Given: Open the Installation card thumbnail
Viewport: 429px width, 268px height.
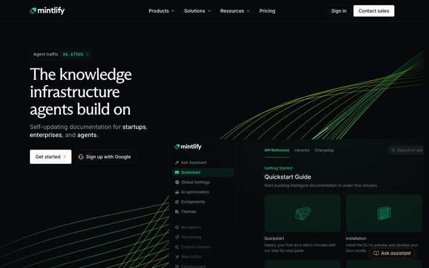Looking at the screenshot, I should pos(384,213).
